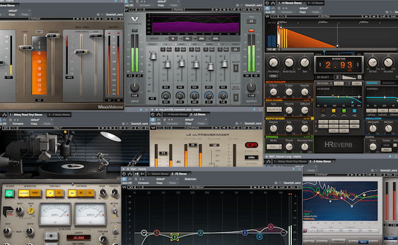Select F6 EQ band node 3

[200, 232]
